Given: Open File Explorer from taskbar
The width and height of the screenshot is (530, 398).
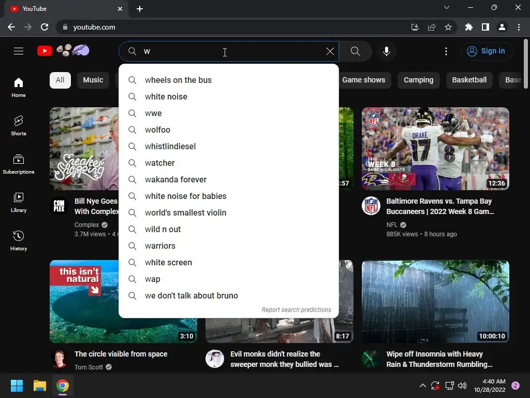Looking at the screenshot, I should tap(39, 386).
